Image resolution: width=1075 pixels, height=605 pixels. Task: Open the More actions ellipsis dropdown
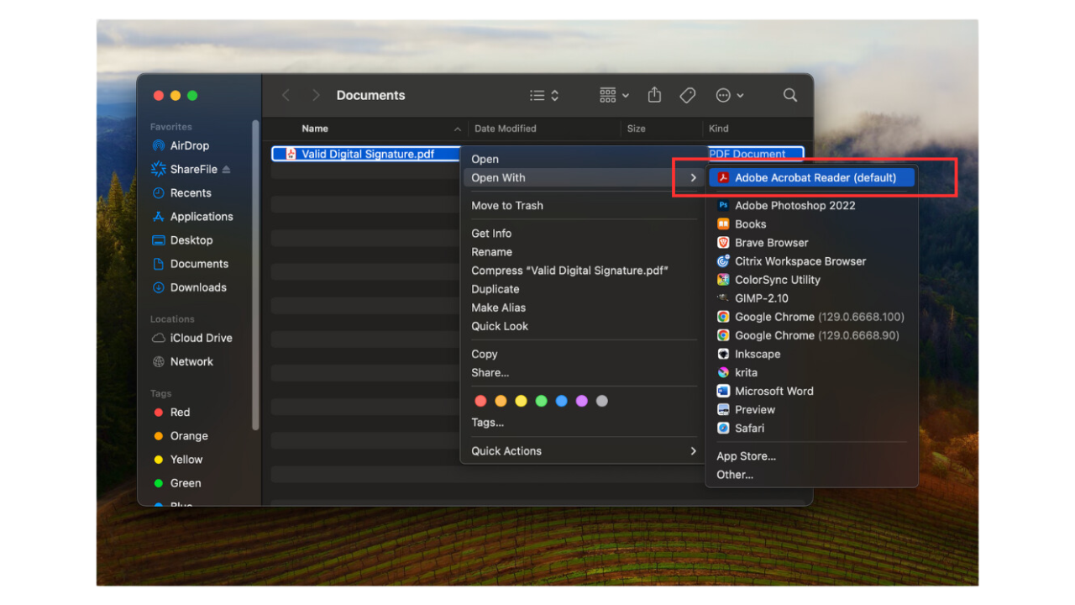729,95
